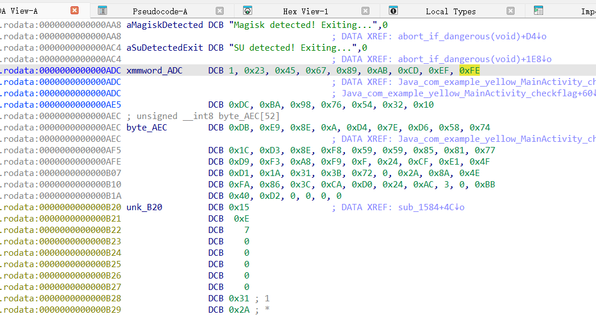Click address .rodata:0000000000000B10
The image size is (596, 315).
pos(60,185)
